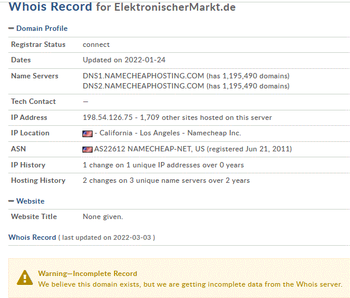
Task: Click the ElektronischerMarkt.de page title
Action: (x=175, y=7)
